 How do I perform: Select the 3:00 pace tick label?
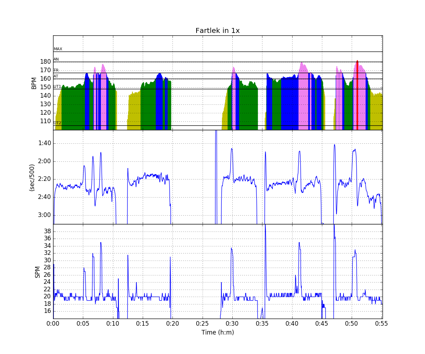tap(45, 215)
